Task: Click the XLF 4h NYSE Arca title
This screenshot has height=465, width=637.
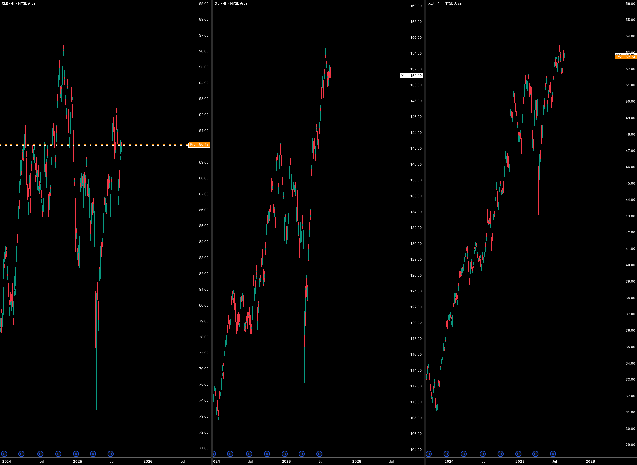Action: click(x=445, y=3)
